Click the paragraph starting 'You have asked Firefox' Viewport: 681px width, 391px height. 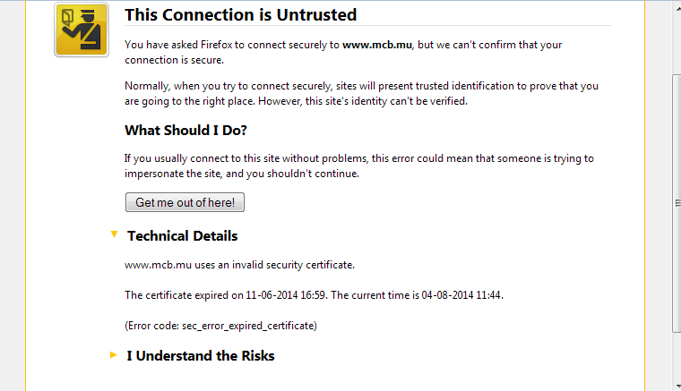pos(343,52)
